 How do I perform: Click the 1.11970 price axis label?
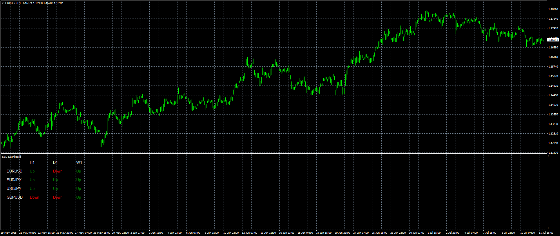point(553,153)
